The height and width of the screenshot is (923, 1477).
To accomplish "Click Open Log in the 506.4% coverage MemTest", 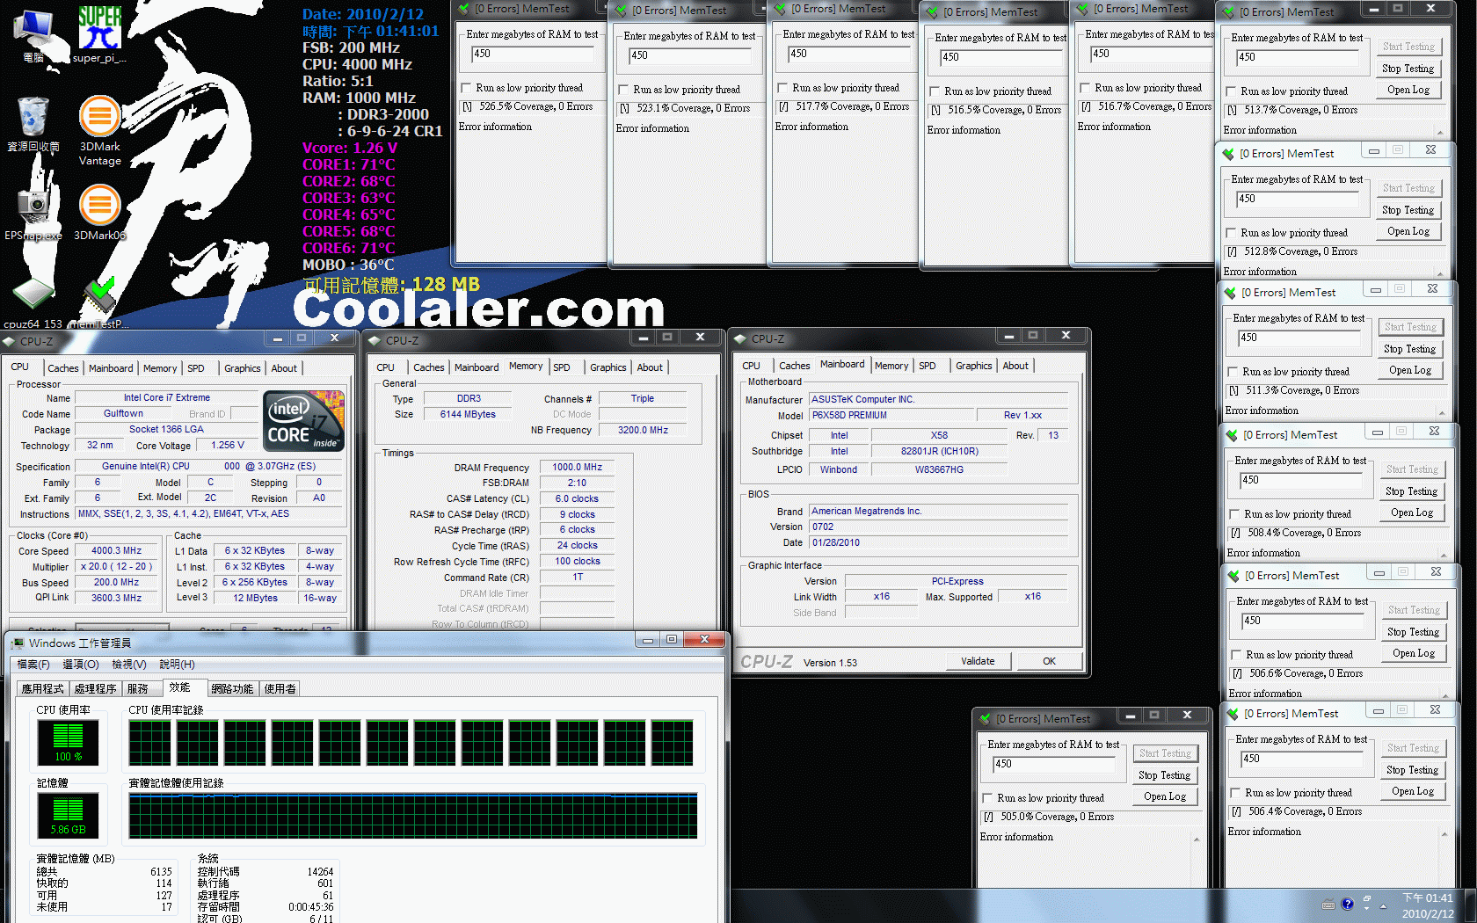I will (x=1413, y=792).
